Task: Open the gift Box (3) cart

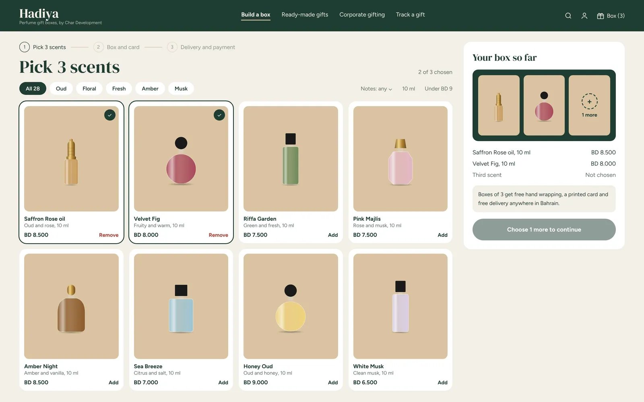Action: pyautogui.click(x=611, y=16)
